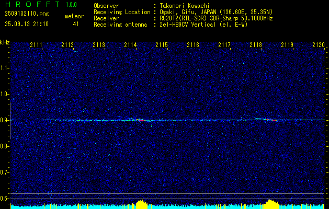329x209 pixels.
Task: Select the name Takanori Kawachi
Action: coord(184,6)
